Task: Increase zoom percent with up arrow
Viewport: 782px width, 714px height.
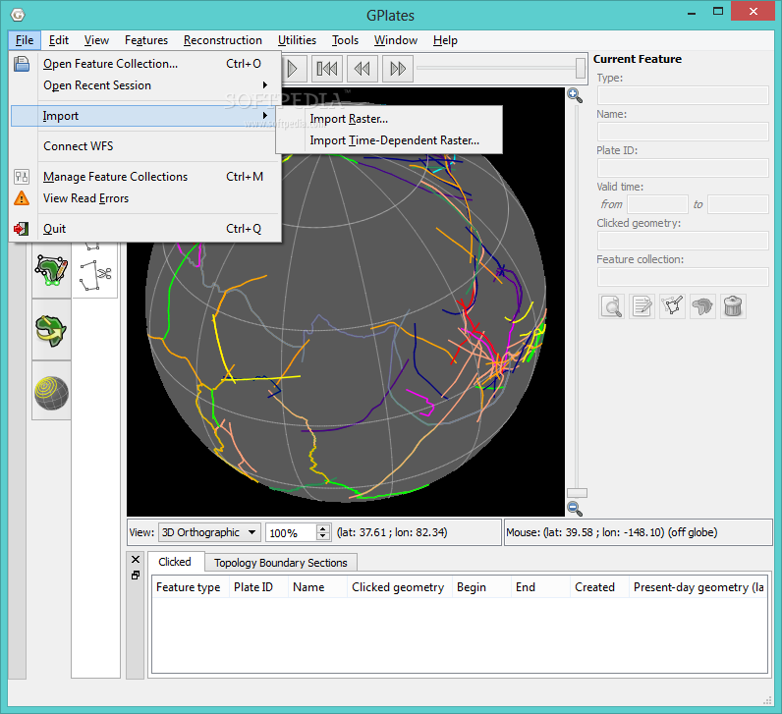Action: pyautogui.click(x=323, y=528)
